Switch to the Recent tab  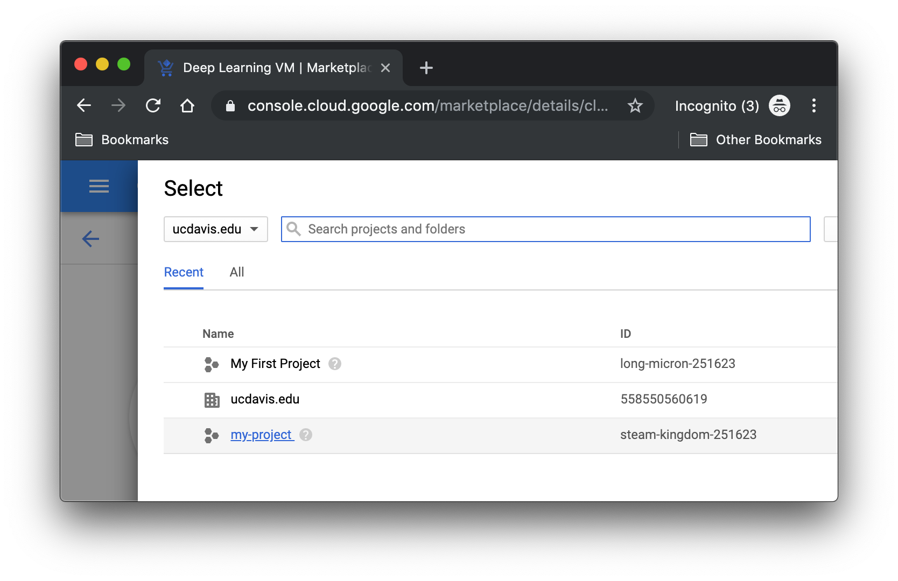point(184,272)
